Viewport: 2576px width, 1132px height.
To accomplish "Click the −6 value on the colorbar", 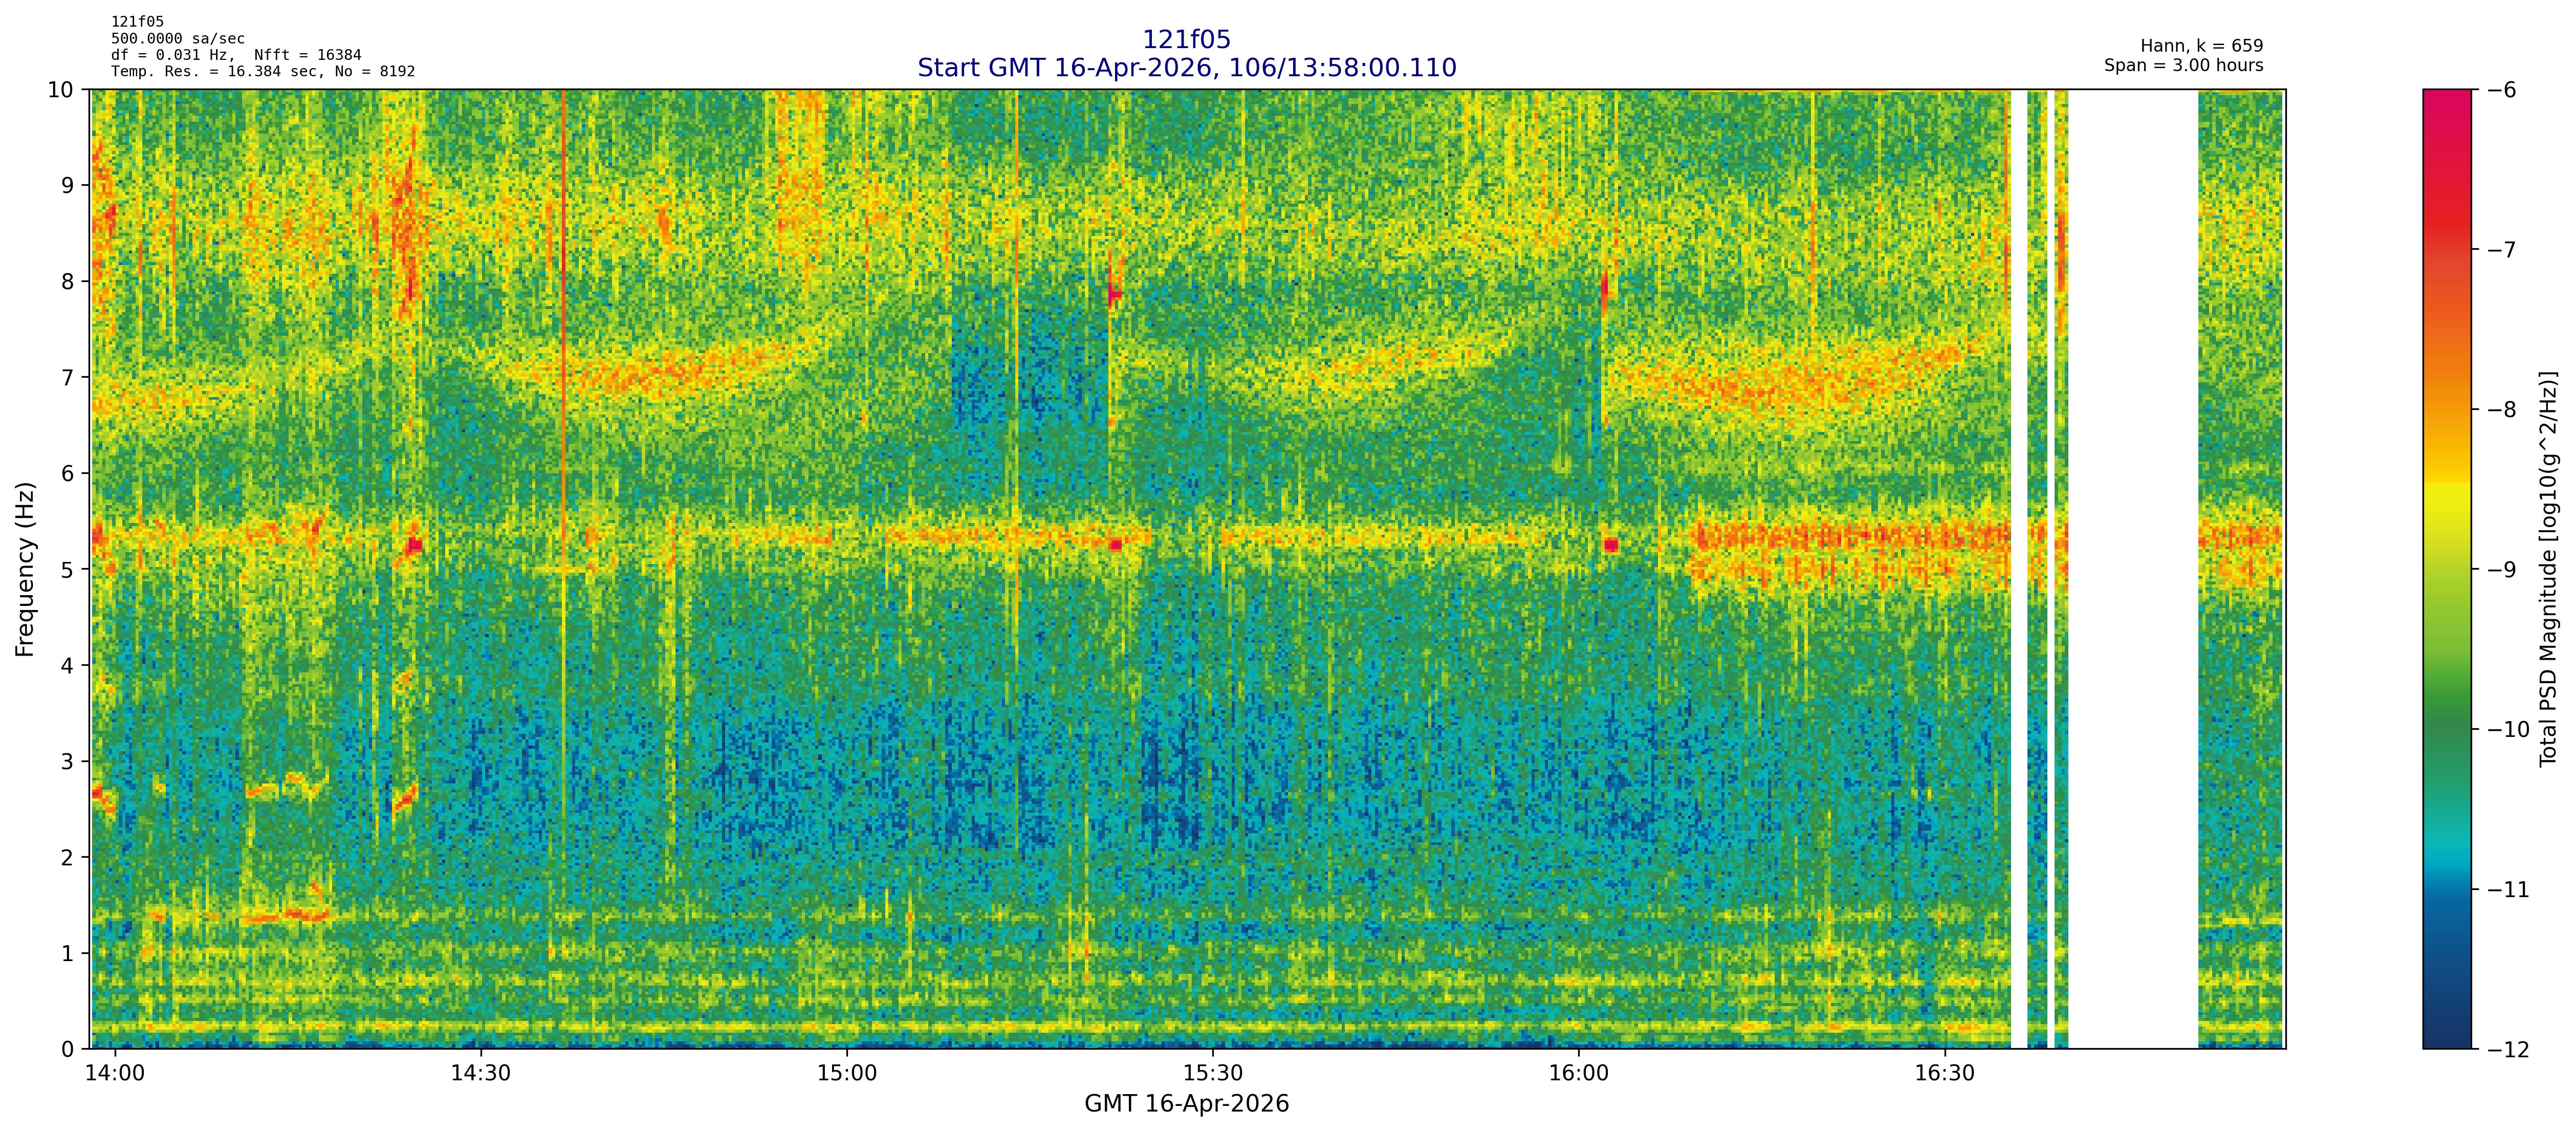I will click(x=2501, y=90).
